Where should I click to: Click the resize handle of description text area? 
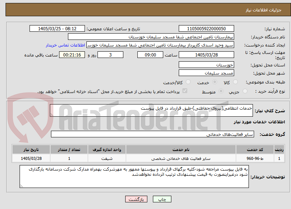[x=52, y=115]
